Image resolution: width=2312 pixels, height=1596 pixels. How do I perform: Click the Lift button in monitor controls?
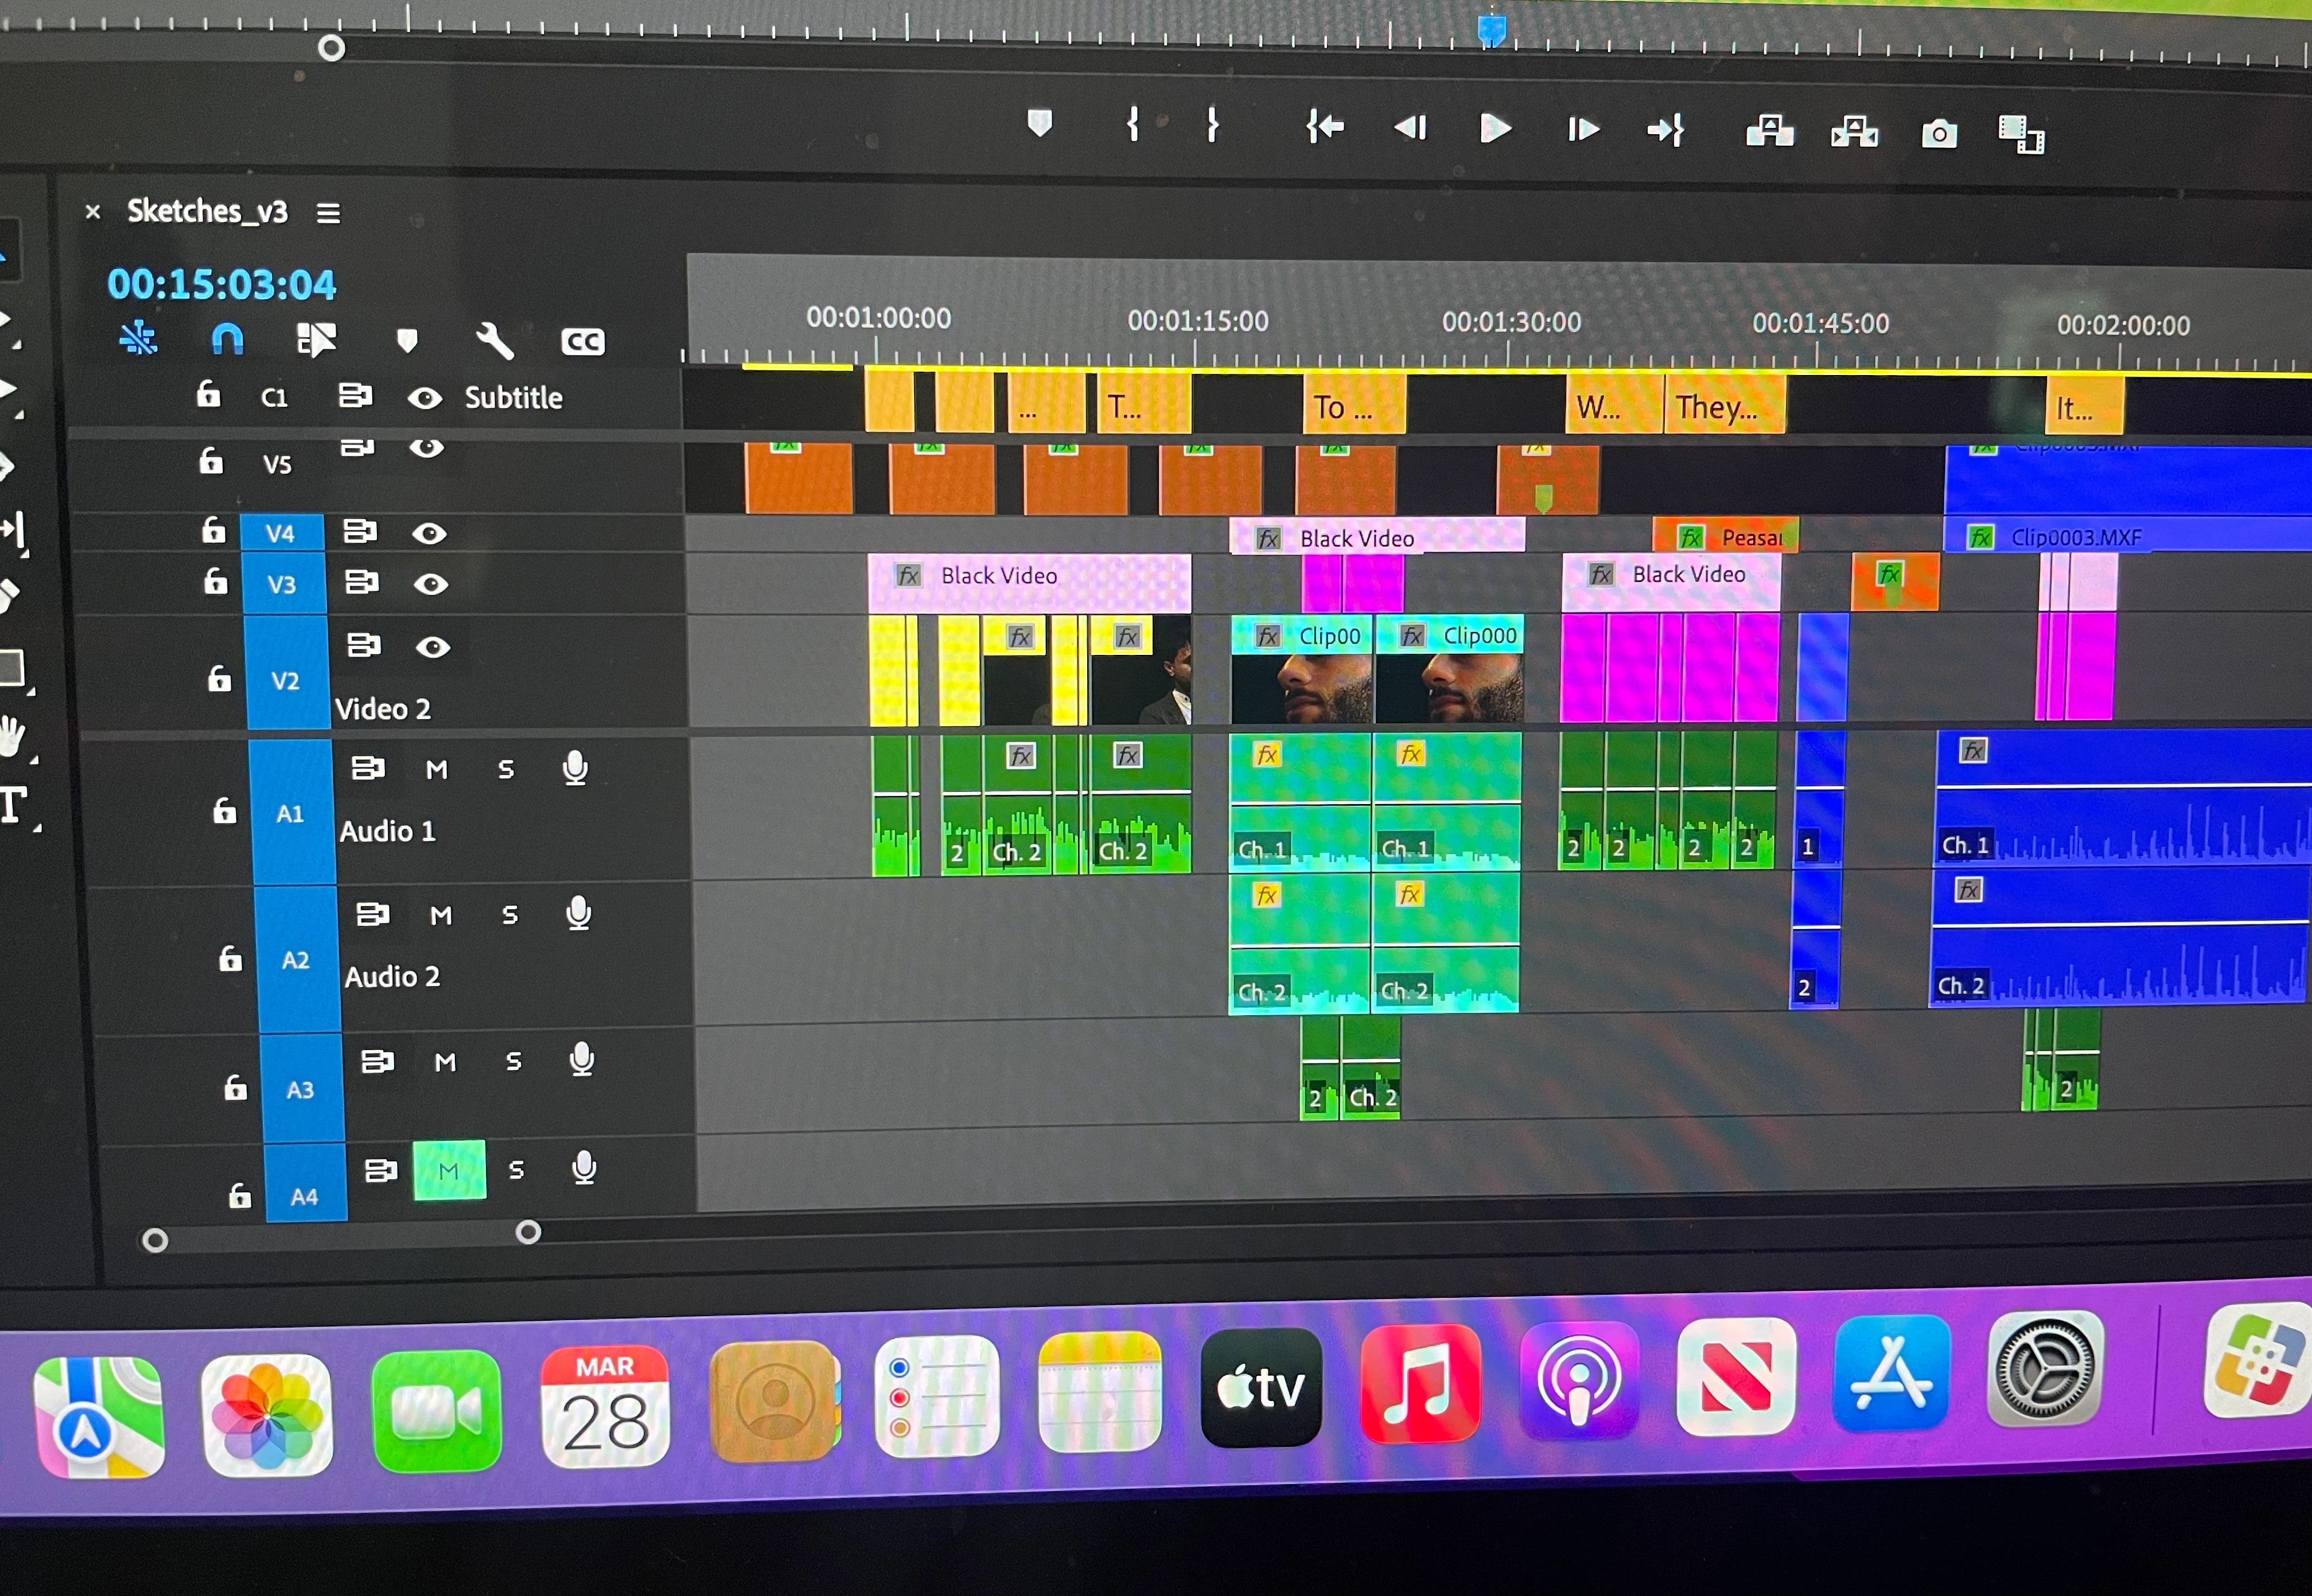1769,131
